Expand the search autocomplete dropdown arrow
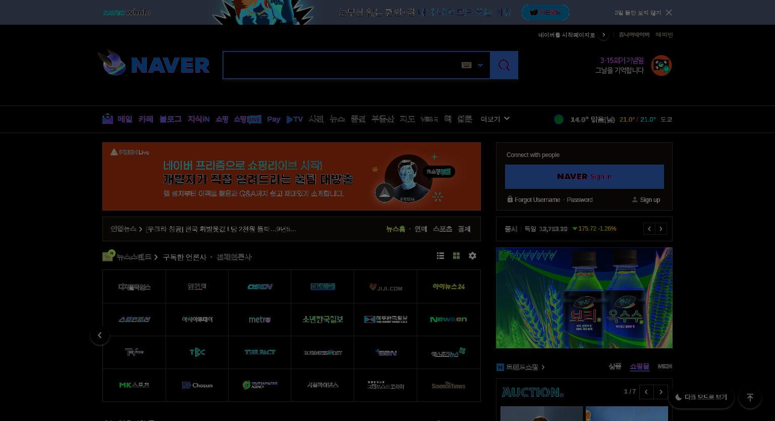Viewport: 775px width, 421px height. (480, 65)
